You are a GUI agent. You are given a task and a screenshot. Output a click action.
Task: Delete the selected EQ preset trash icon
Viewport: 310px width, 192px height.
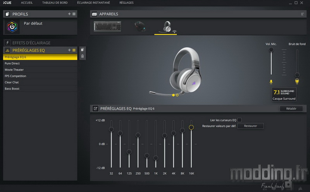click(x=83, y=56)
